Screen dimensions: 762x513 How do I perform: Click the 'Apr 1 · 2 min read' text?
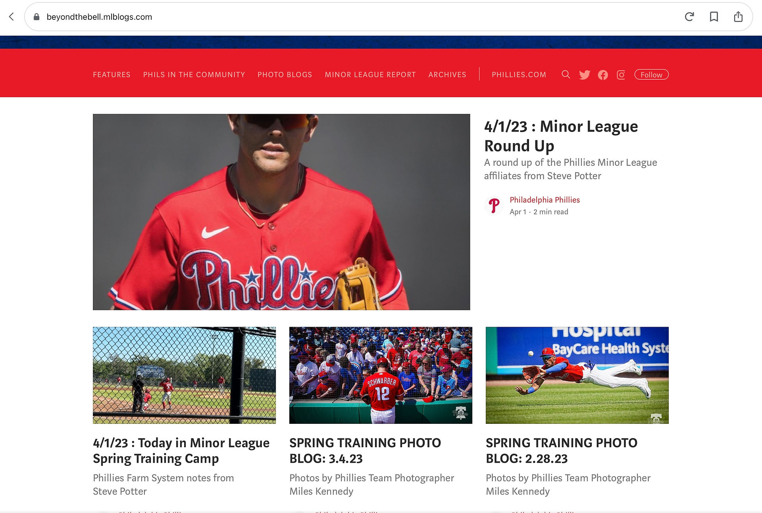(539, 212)
